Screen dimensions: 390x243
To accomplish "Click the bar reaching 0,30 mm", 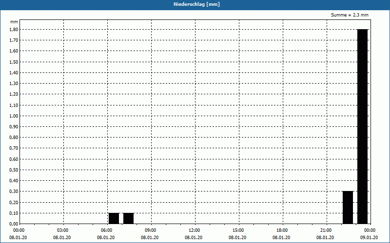I will point(348,208).
